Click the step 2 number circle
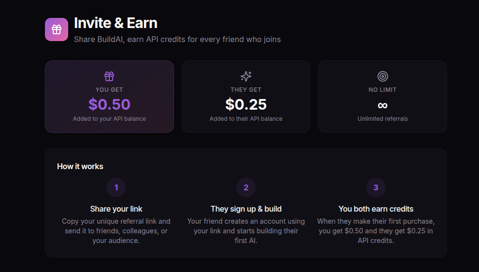Viewport: 479px width, 272px height. 246,187
